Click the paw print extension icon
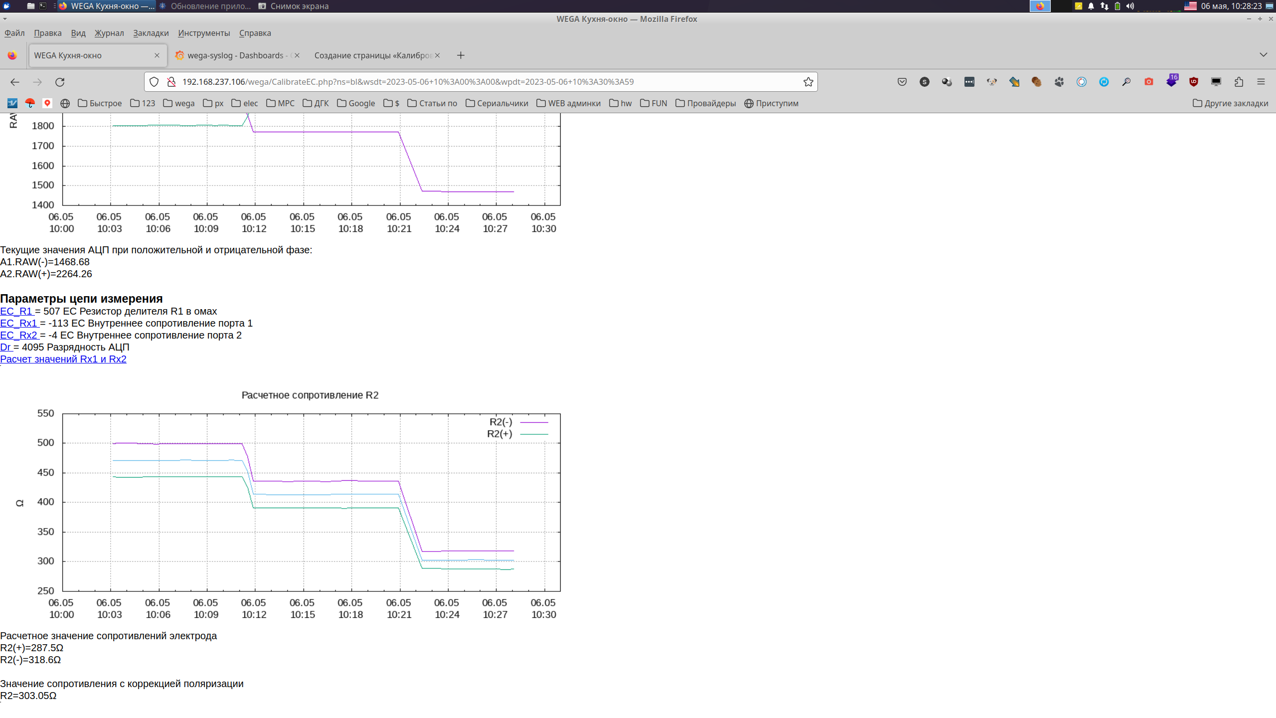 pyautogui.click(x=1059, y=82)
